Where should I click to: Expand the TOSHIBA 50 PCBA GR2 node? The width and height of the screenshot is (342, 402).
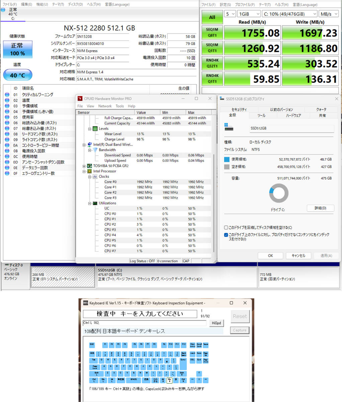84,166
